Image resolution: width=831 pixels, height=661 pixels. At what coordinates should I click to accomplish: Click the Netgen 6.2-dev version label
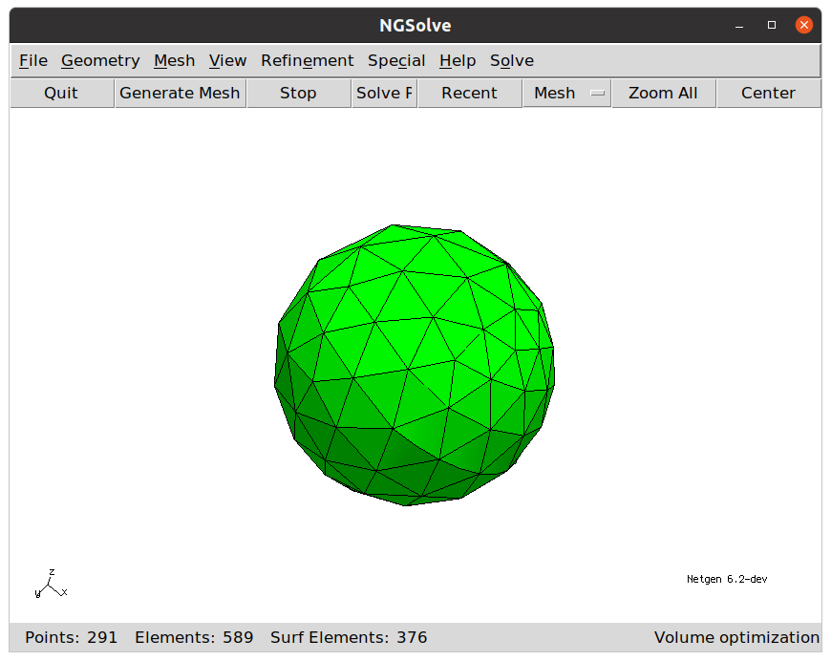click(x=727, y=580)
